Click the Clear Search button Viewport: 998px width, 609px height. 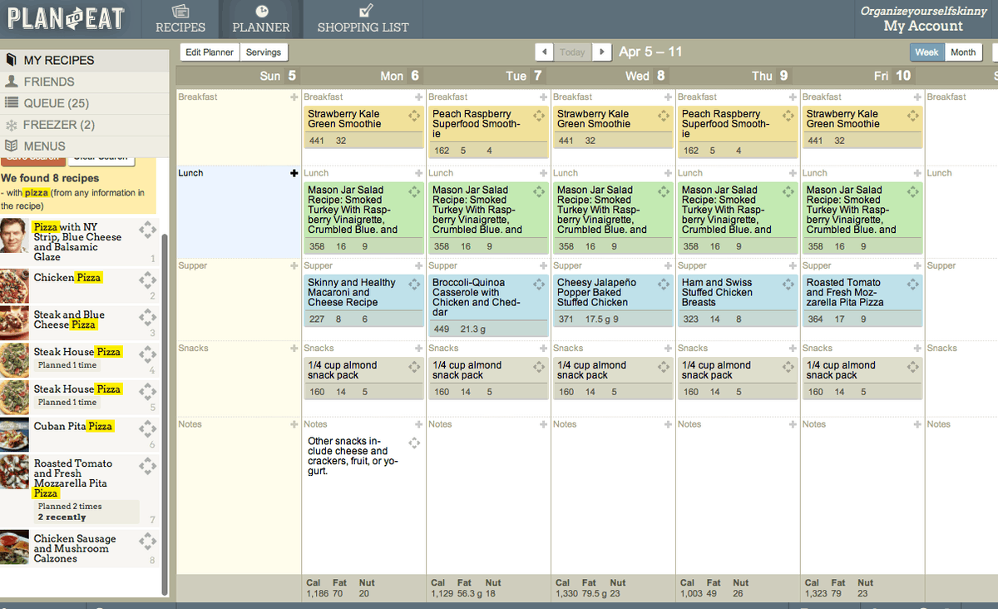(101, 159)
